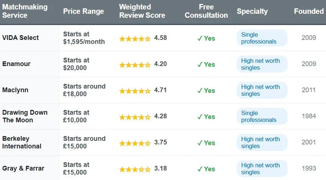
Task: Click the green checkmark in Maclynn row
Action: [200, 91]
